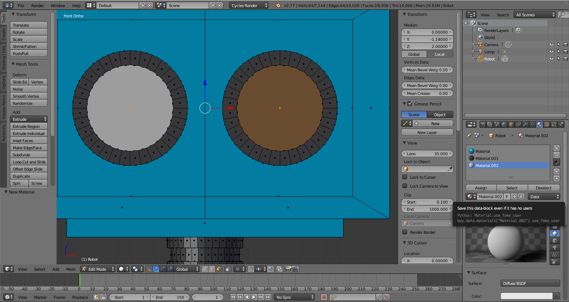Open the Particles properties tab sparkle icon
This screenshot has height=302, width=569.
(x=554, y=124)
